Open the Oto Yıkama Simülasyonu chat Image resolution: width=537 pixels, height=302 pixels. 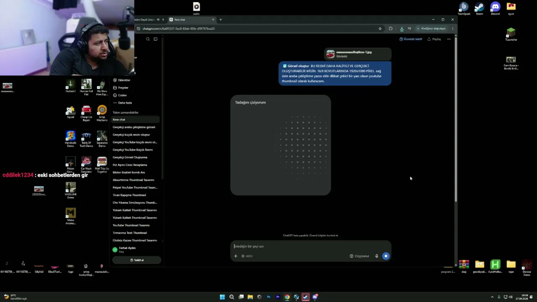(135, 203)
